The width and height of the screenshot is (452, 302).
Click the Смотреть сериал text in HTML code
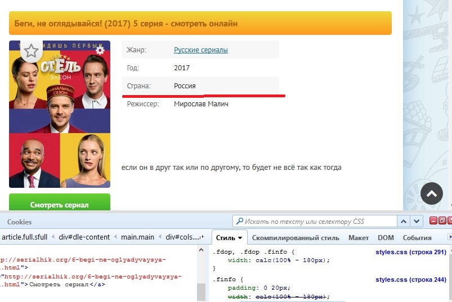point(59,285)
